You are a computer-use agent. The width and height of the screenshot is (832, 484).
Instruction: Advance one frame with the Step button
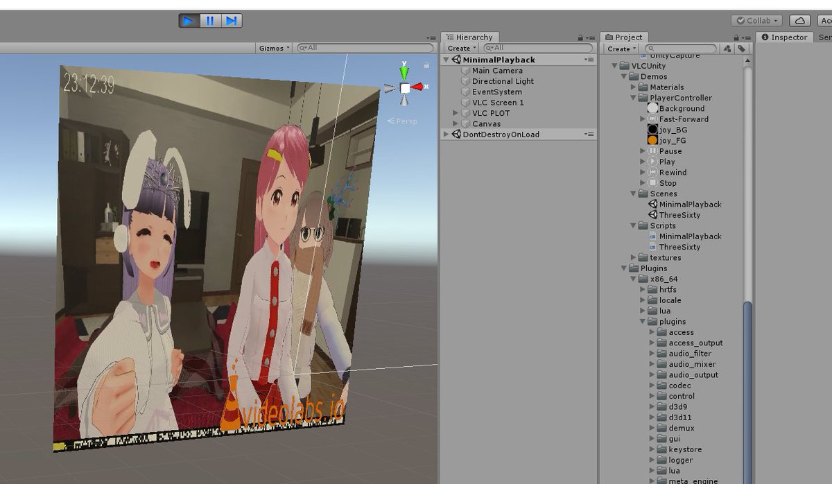232,21
